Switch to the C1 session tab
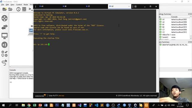 tap(89, 6)
